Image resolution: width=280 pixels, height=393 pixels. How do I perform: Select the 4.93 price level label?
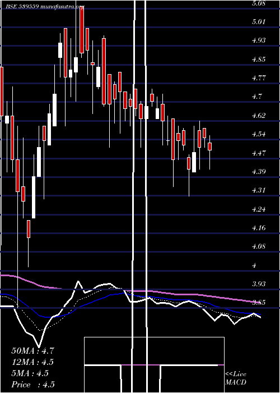259,40
